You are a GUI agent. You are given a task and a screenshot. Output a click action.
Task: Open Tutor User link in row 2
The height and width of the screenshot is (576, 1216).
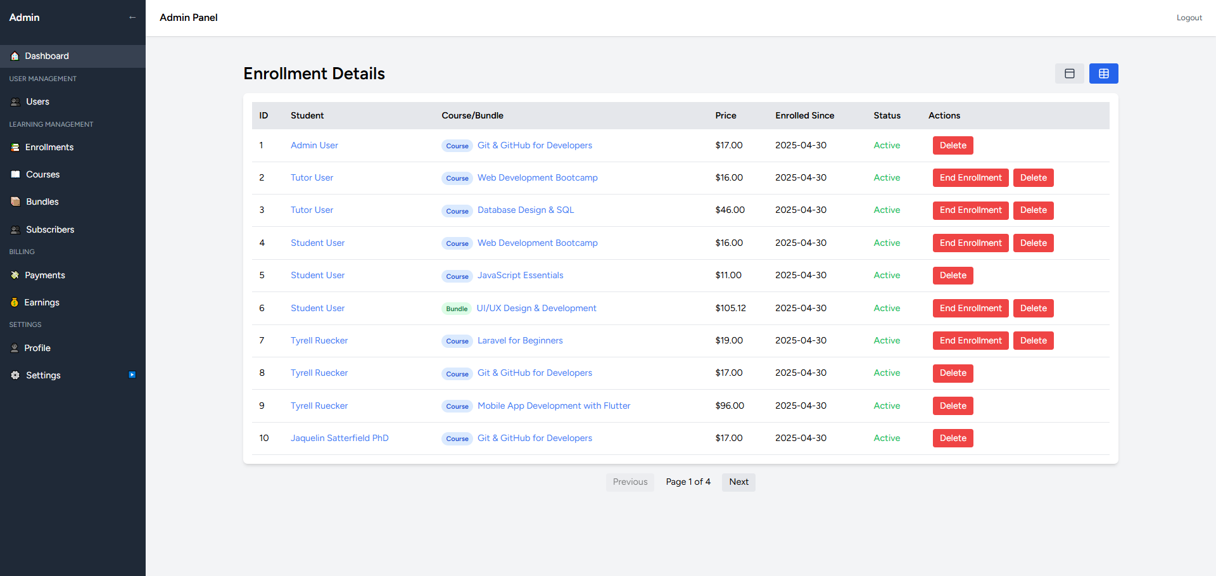click(x=312, y=178)
